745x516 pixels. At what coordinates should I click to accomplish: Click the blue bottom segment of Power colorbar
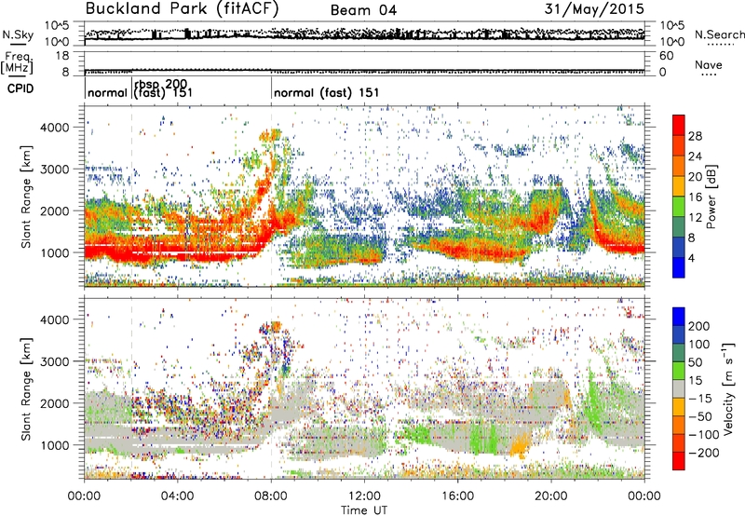(x=679, y=267)
